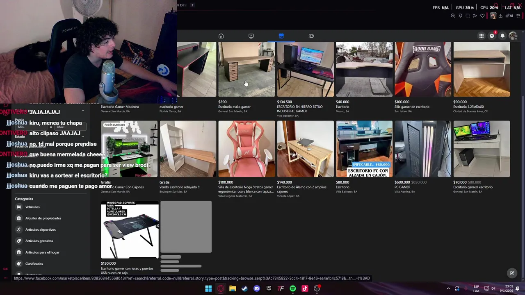Screen dimensions: 525x295
Task: Open the downloads icon in toolbar
Action: pyautogui.click(x=500, y=16)
